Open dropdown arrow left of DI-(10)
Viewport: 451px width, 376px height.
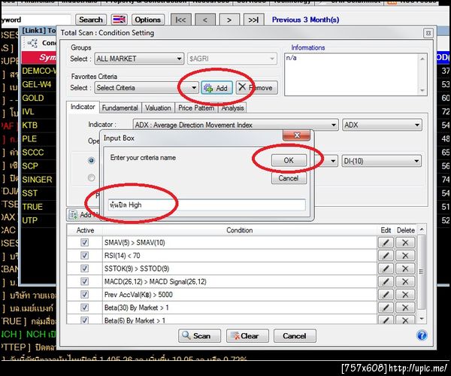(x=333, y=161)
